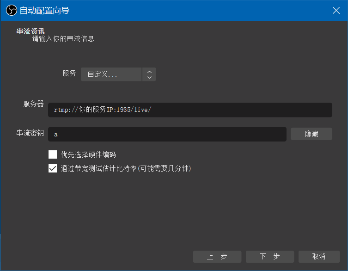Go back with 上一步 button
Image resolution: width=348 pixels, height=271 pixels.
click(x=217, y=257)
